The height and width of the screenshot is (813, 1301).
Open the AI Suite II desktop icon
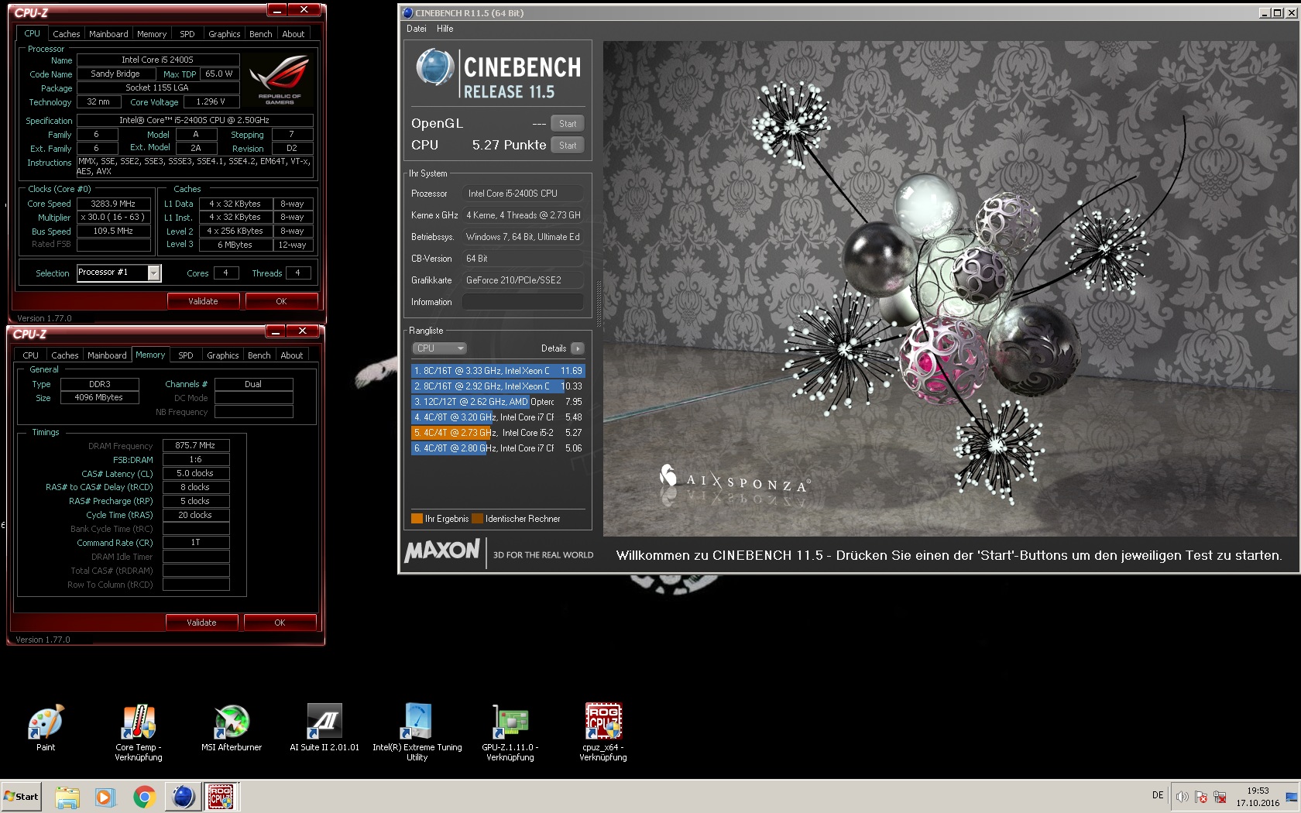coord(324,728)
